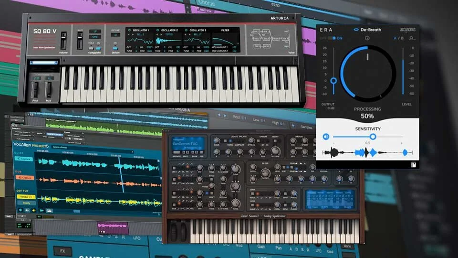458x258 pixels.
Task: Click the SQ 80 V Mod wheel
Action: pyautogui.click(x=49, y=89)
